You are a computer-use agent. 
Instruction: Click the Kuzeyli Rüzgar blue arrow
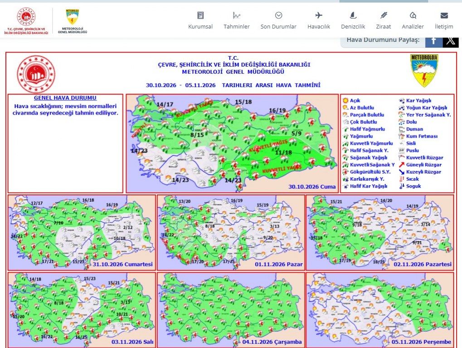pyautogui.click(x=402, y=172)
